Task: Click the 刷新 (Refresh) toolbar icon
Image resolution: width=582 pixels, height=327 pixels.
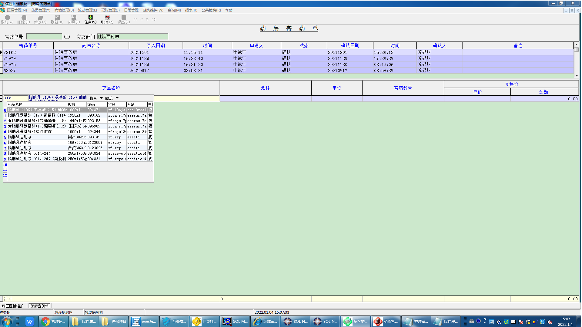Action: (x=57, y=18)
